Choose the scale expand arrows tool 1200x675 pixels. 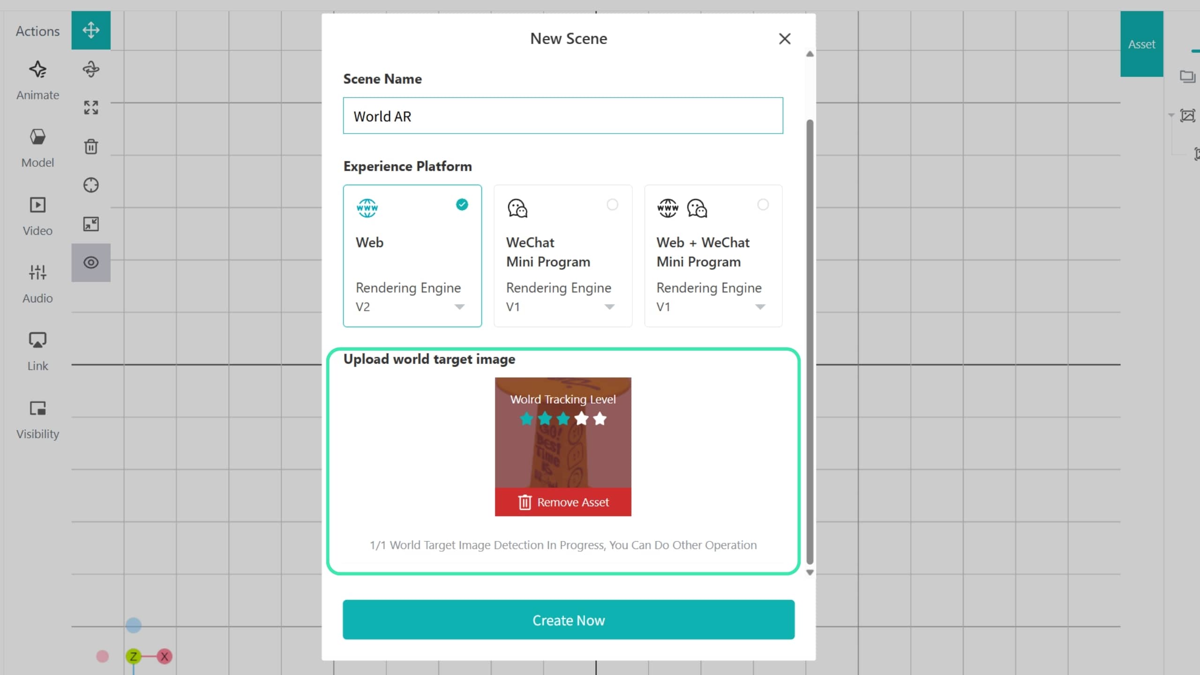pos(91,107)
